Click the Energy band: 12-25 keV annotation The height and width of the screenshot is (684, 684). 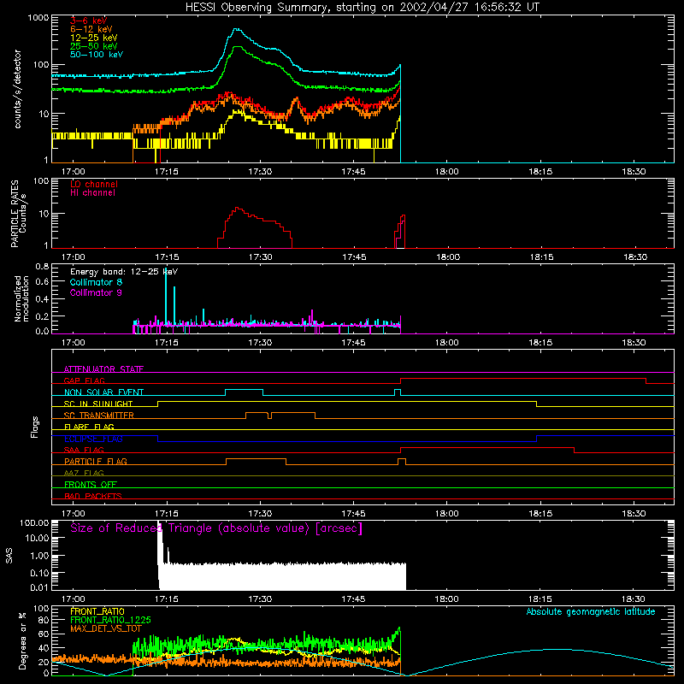pyautogui.click(x=124, y=272)
